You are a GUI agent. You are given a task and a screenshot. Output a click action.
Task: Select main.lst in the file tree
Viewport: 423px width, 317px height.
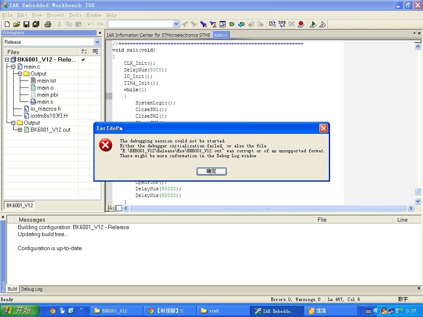(46, 80)
